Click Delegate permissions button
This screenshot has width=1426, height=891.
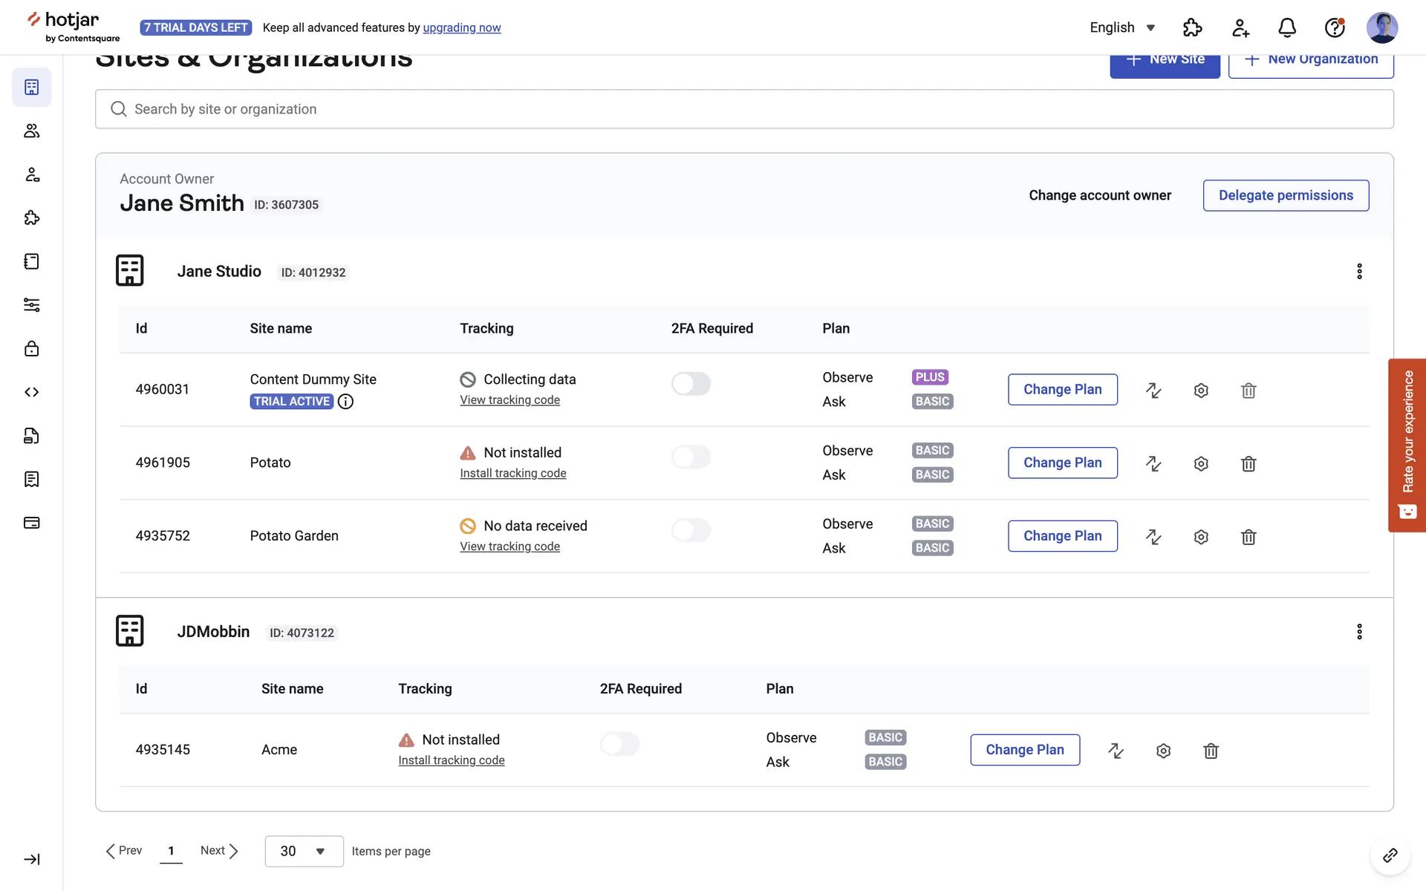(x=1286, y=195)
